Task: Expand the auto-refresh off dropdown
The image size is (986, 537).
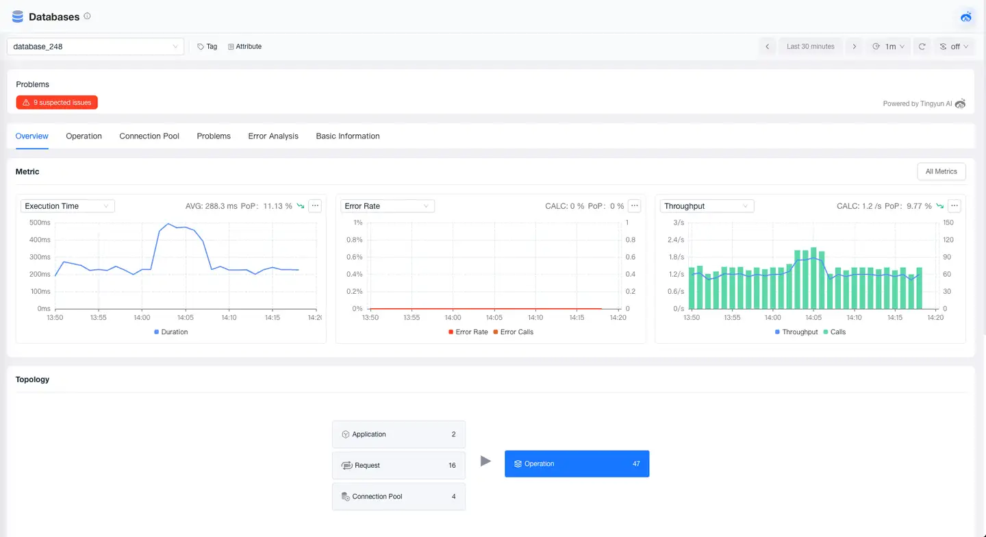Action: coord(954,46)
